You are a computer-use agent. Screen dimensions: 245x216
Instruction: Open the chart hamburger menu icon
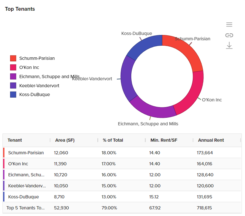229,25
